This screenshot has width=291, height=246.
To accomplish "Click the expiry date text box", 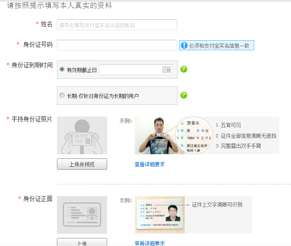I will [130, 70].
